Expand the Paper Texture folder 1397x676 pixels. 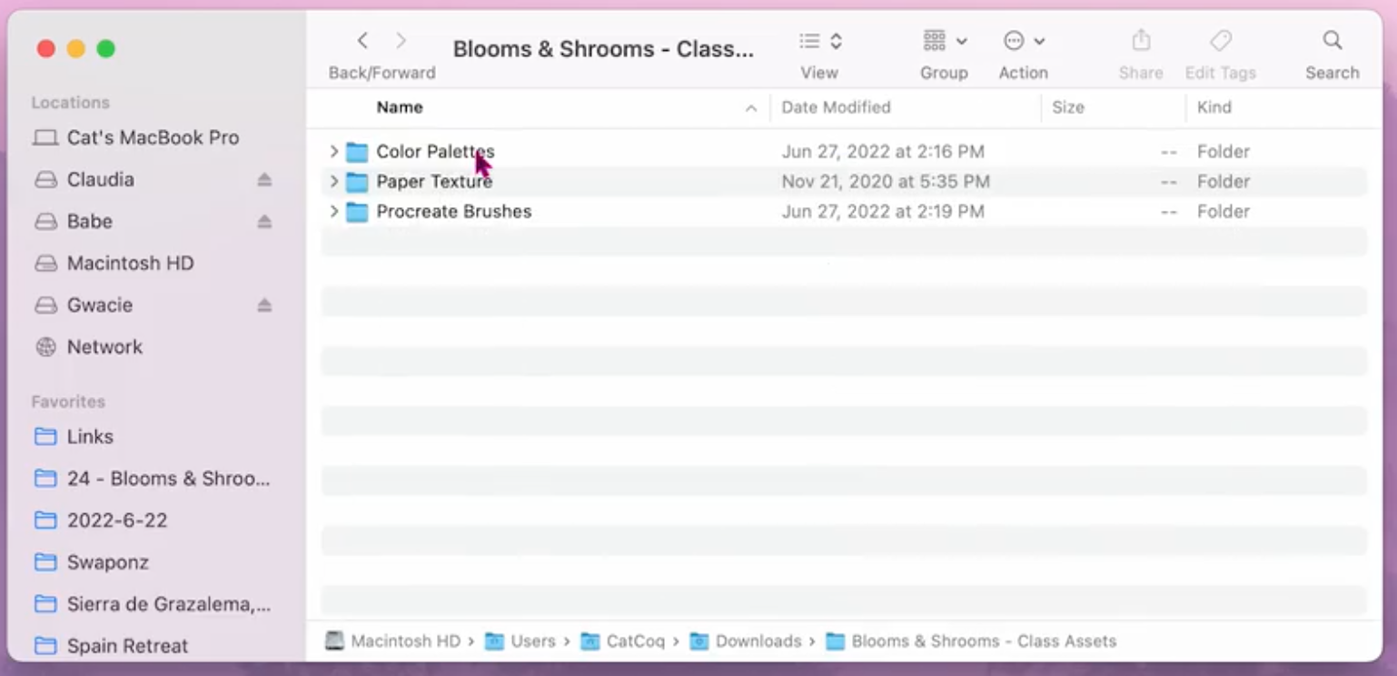[x=333, y=181]
